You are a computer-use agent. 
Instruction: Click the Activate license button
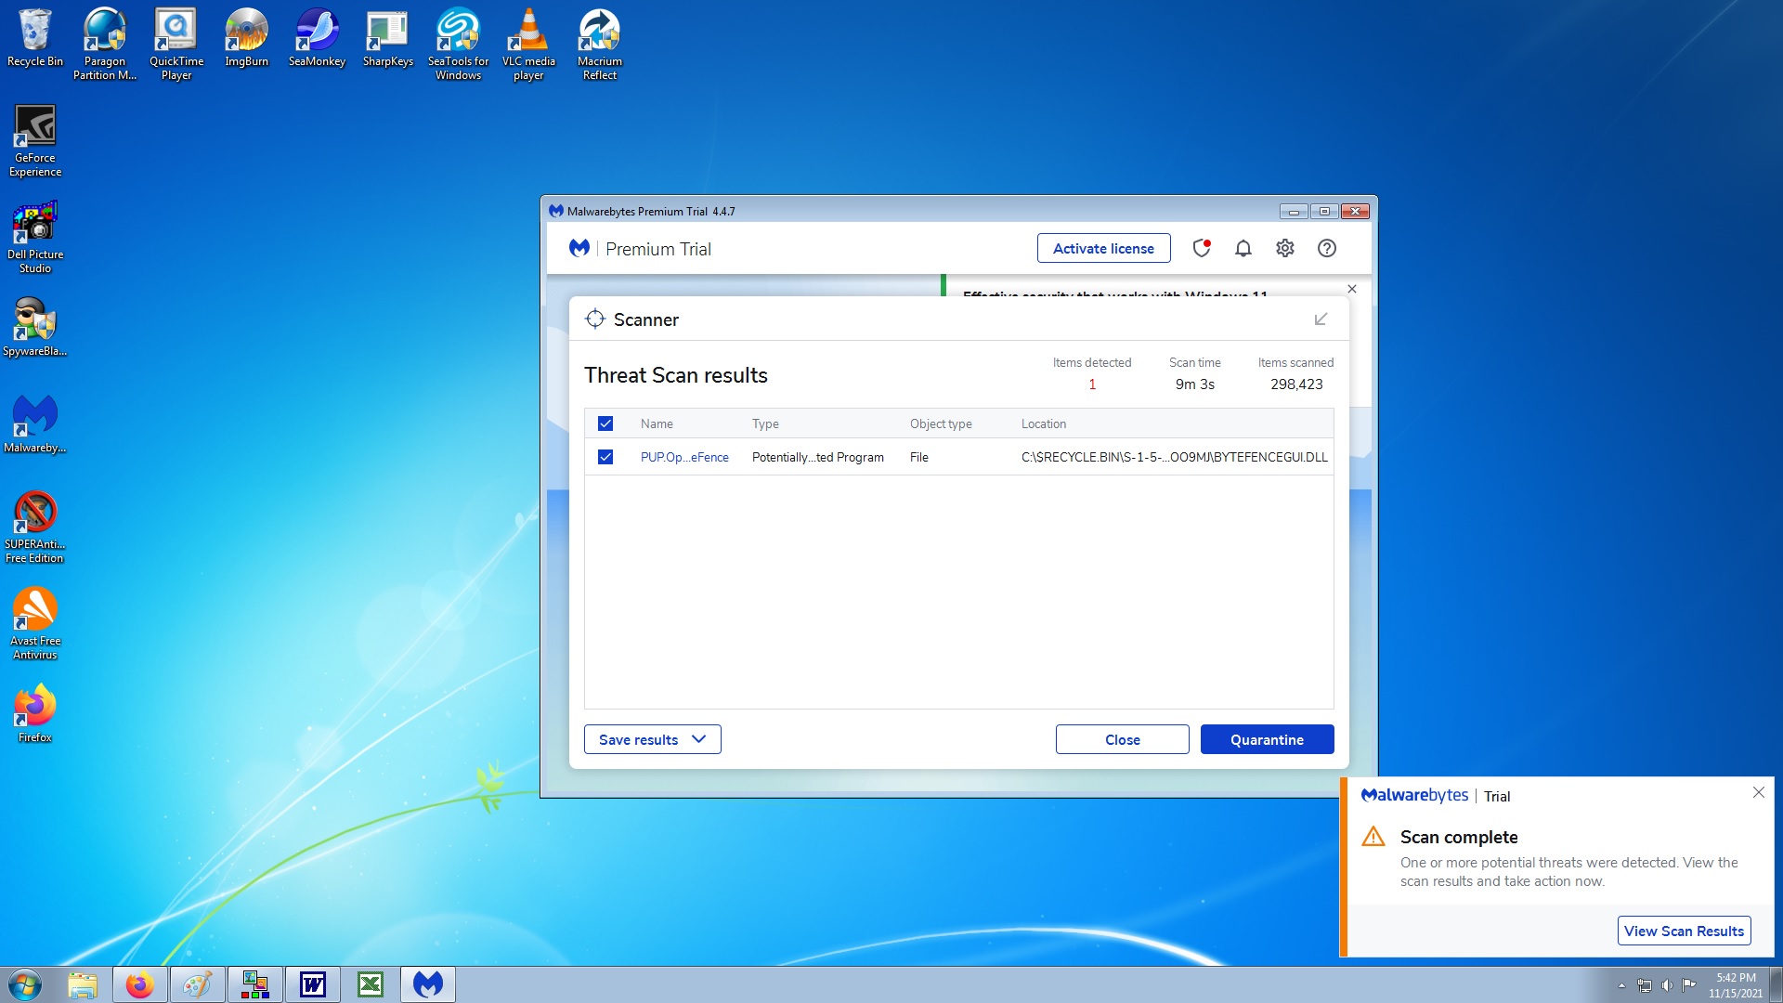coord(1104,248)
